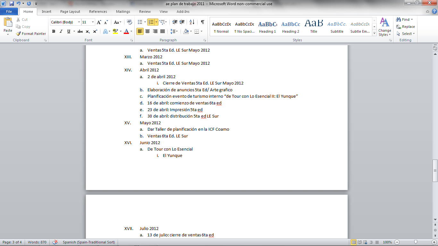Apply the No Spacing style
The image size is (438, 246).
[x=244, y=27]
